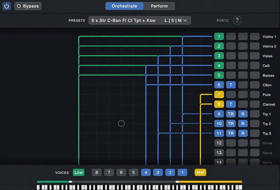Toggle the T option on CBsn row
The image size is (280, 190).
231,85
